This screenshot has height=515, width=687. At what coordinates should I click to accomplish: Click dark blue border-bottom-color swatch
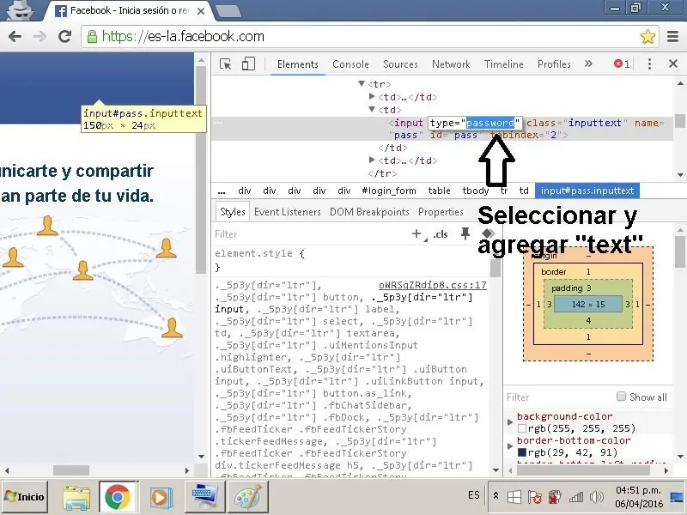522,452
